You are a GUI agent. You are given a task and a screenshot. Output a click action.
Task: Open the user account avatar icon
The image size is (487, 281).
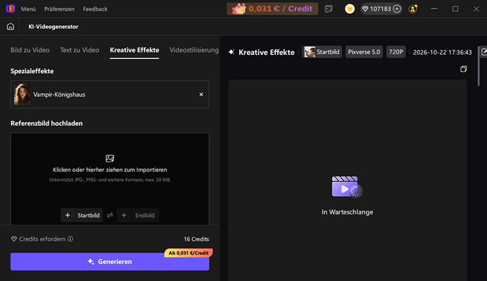413,9
